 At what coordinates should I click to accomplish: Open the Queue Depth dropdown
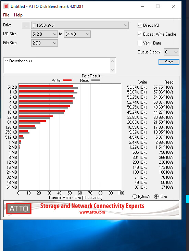171,52
